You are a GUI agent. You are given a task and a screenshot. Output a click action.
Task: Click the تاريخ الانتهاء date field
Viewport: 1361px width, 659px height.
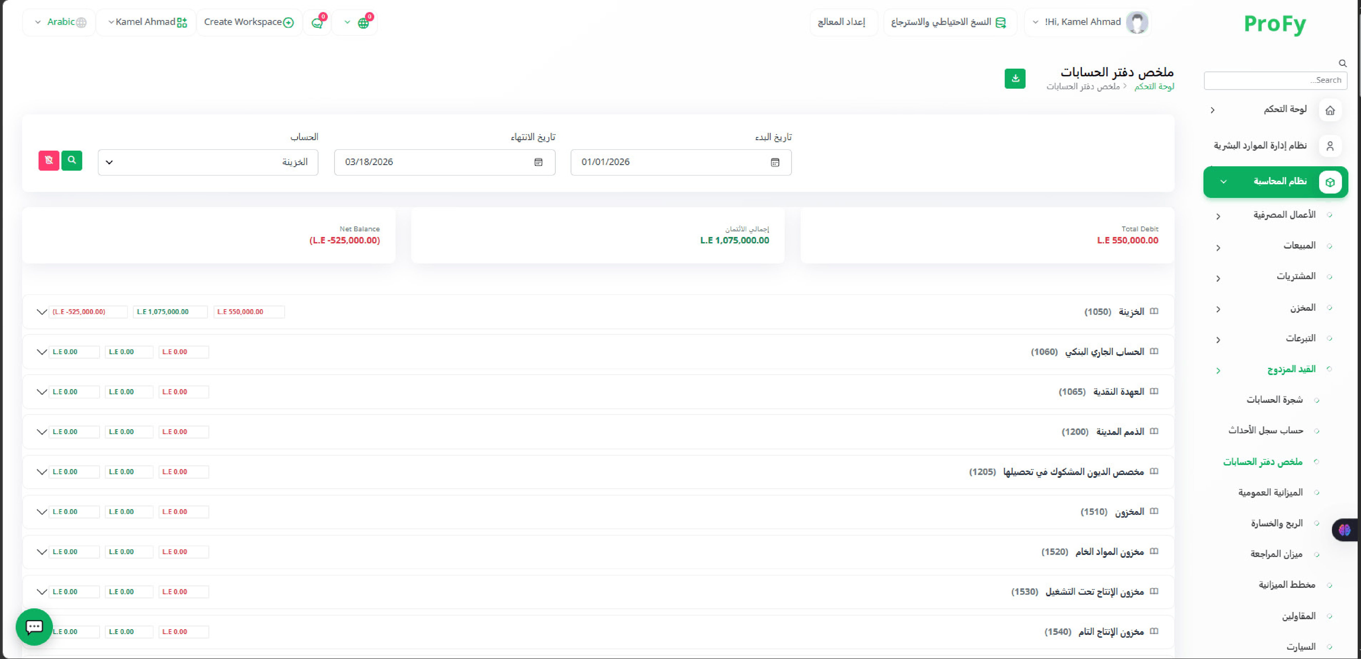444,162
